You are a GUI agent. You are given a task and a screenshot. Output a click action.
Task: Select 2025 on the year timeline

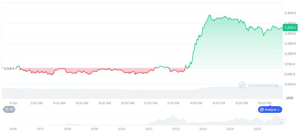[257, 129]
